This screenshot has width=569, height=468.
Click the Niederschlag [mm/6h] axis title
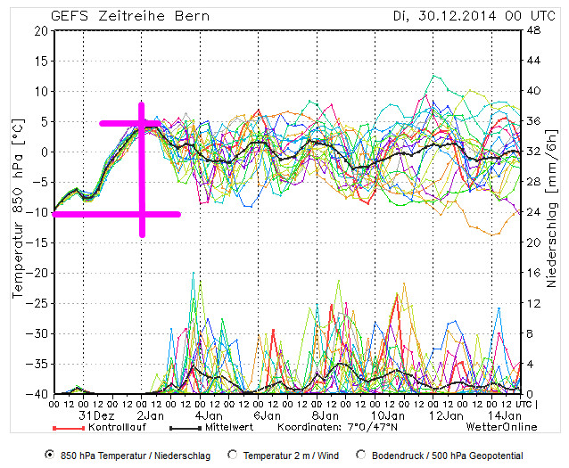[552, 212]
